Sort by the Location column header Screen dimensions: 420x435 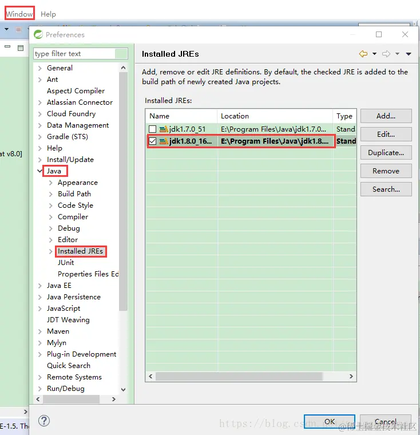pos(275,116)
